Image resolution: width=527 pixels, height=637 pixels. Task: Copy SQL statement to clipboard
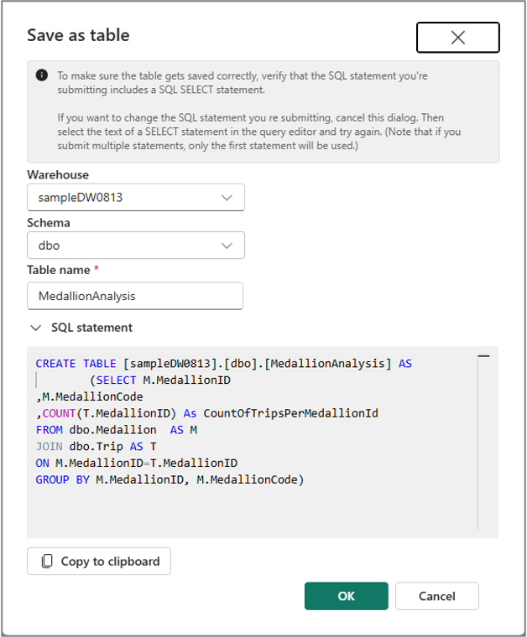99,562
